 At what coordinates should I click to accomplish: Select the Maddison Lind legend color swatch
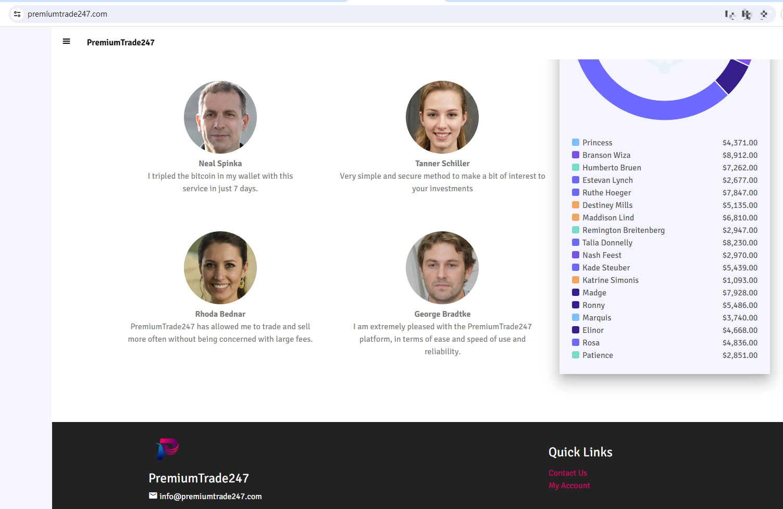pyautogui.click(x=576, y=217)
